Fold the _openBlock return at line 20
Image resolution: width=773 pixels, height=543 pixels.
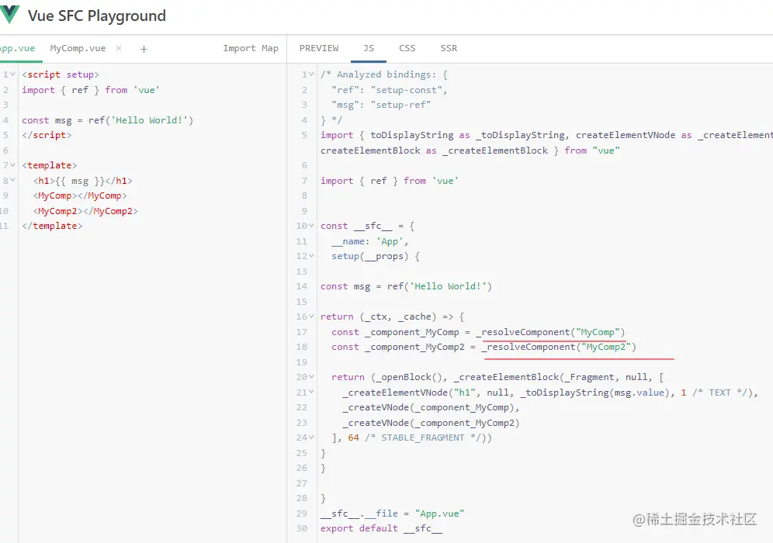click(x=311, y=377)
